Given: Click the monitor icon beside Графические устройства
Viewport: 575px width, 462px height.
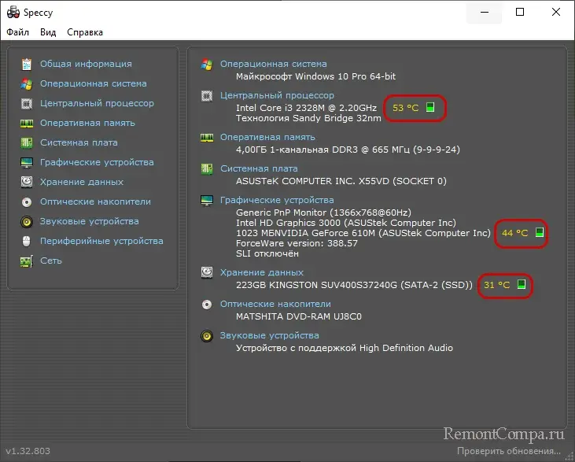Looking at the screenshot, I should pyautogui.click(x=27, y=162).
